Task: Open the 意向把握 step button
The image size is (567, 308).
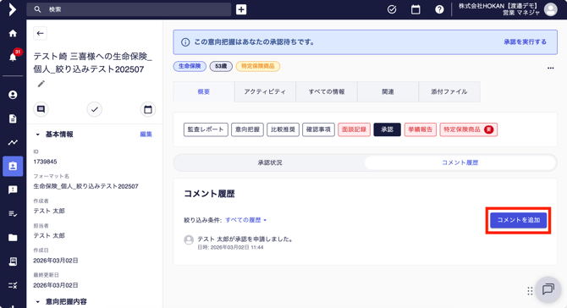Action: [247, 129]
